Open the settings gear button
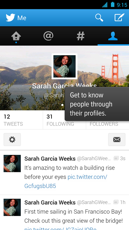 tap(12, 140)
